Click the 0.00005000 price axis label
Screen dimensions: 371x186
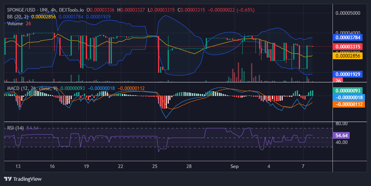pyautogui.click(x=348, y=13)
